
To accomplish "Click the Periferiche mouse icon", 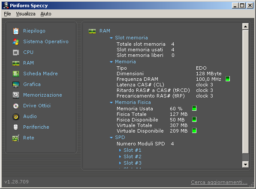I will (16, 127).
